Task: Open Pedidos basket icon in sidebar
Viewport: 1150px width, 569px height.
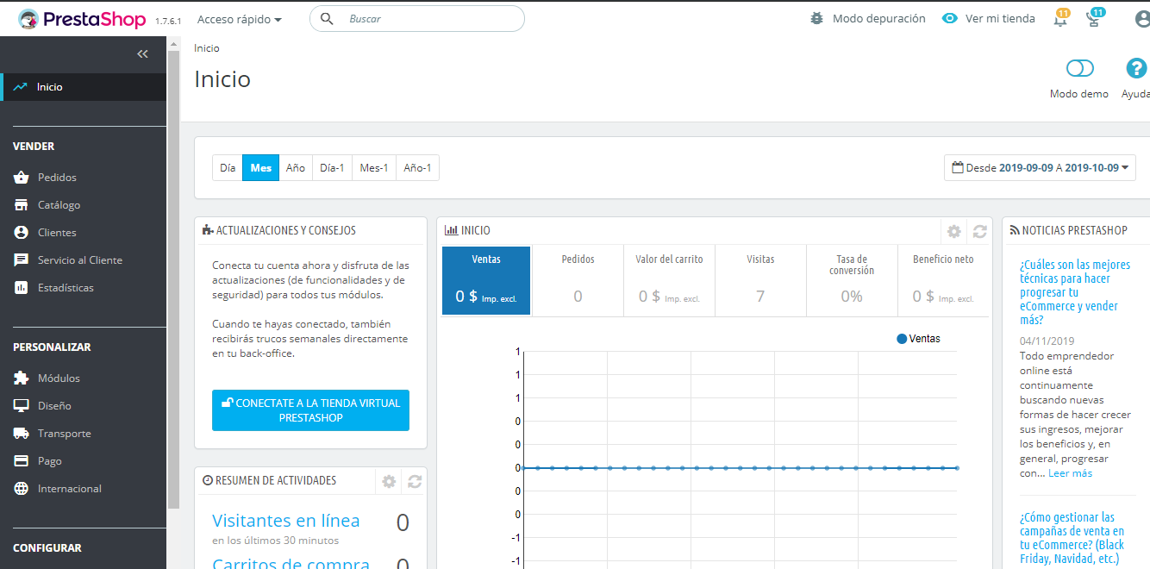Action: pyautogui.click(x=22, y=178)
